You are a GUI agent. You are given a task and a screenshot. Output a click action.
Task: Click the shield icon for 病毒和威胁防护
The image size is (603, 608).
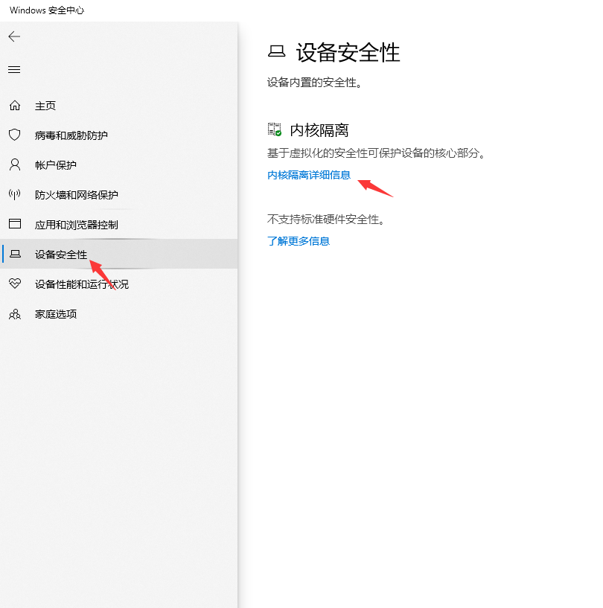tap(15, 135)
